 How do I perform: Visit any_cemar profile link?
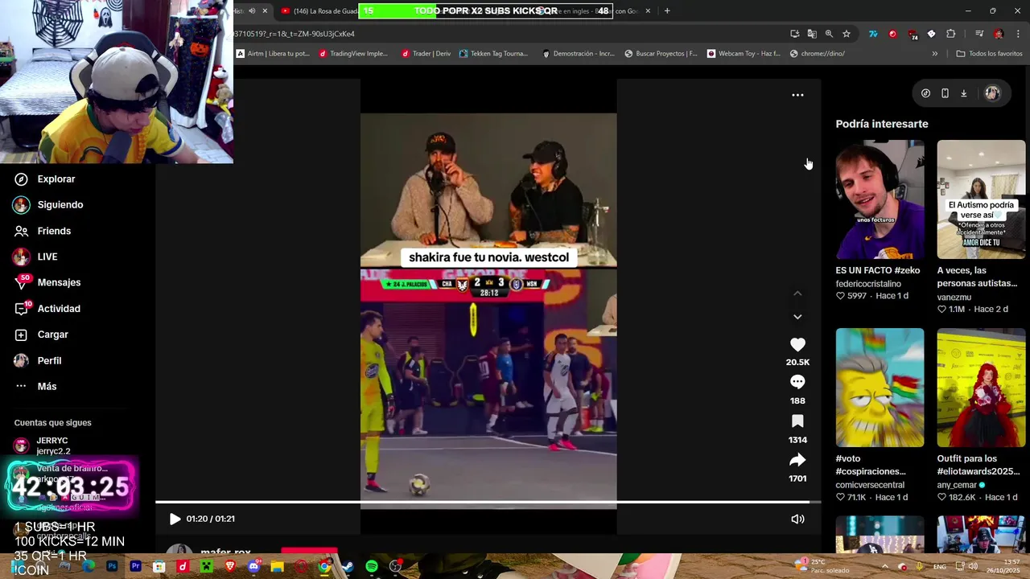point(957,485)
